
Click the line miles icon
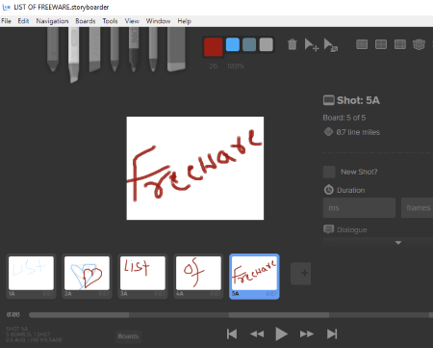click(328, 132)
